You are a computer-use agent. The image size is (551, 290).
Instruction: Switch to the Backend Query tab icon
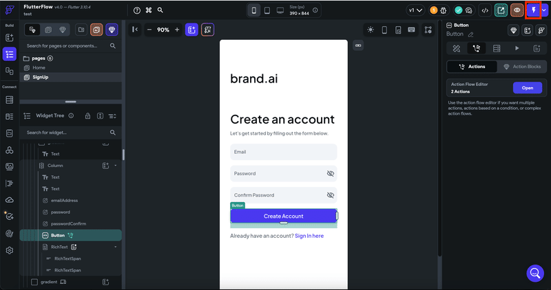[x=497, y=48]
